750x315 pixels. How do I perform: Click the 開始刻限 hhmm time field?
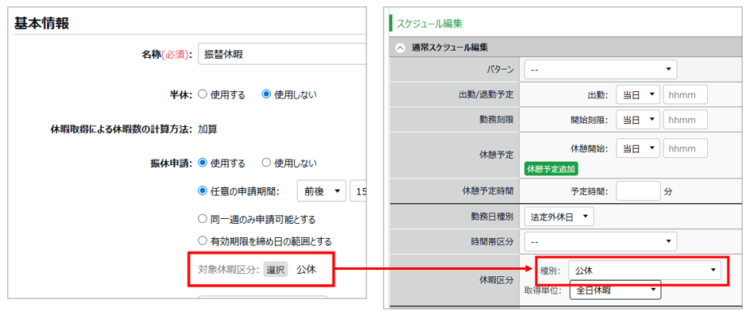[x=686, y=120]
